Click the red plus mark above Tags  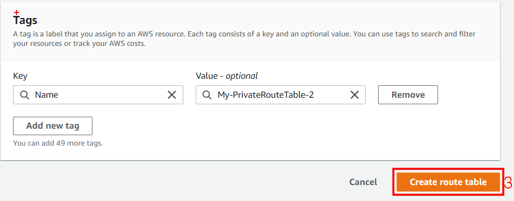click(16, 12)
